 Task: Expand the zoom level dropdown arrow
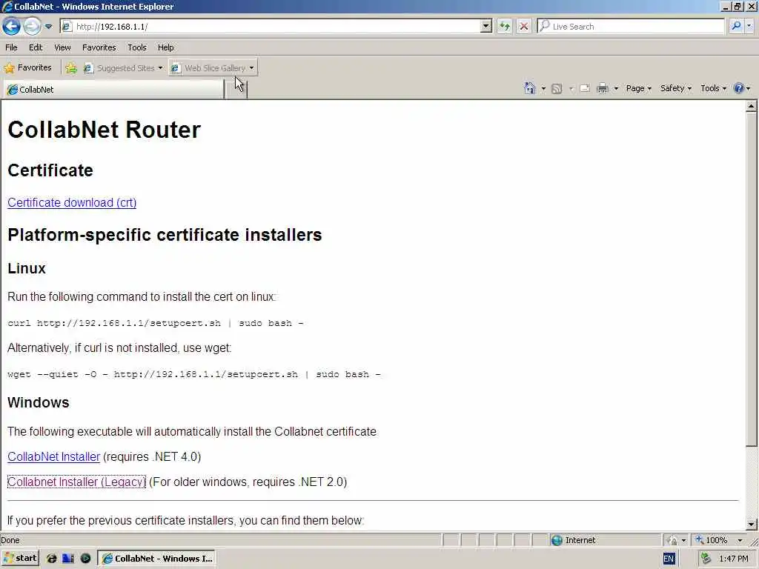[740, 540]
